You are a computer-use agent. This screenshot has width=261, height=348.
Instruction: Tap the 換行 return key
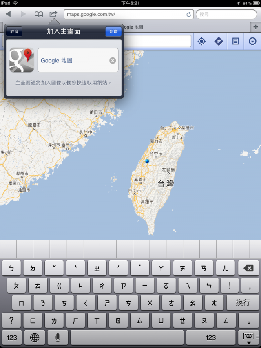tap(243, 302)
